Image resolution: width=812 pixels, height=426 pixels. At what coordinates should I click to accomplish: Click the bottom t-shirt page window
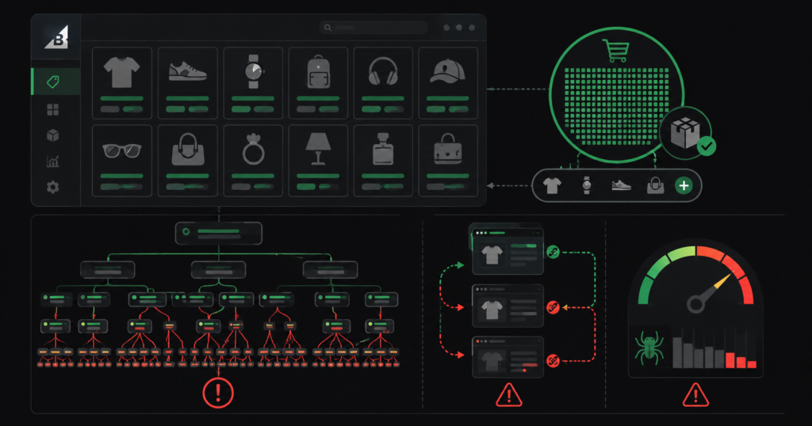point(507,357)
